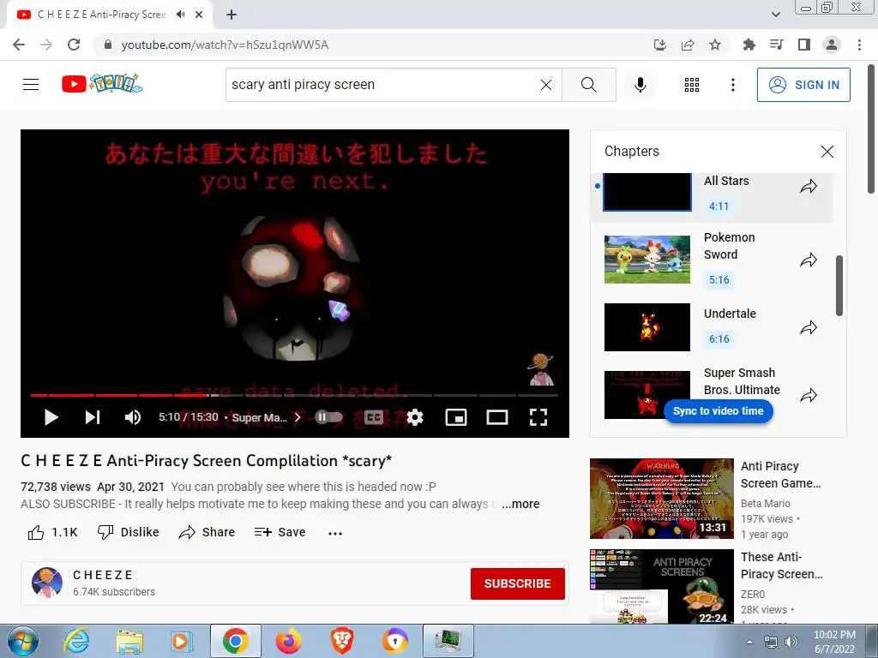Image resolution: width=878 pixels, height=658 pixels.
Task: Open Windows Start menu
Action: click(22, 641)
